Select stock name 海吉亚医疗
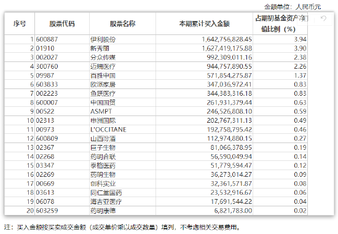 tap(106, 201)
